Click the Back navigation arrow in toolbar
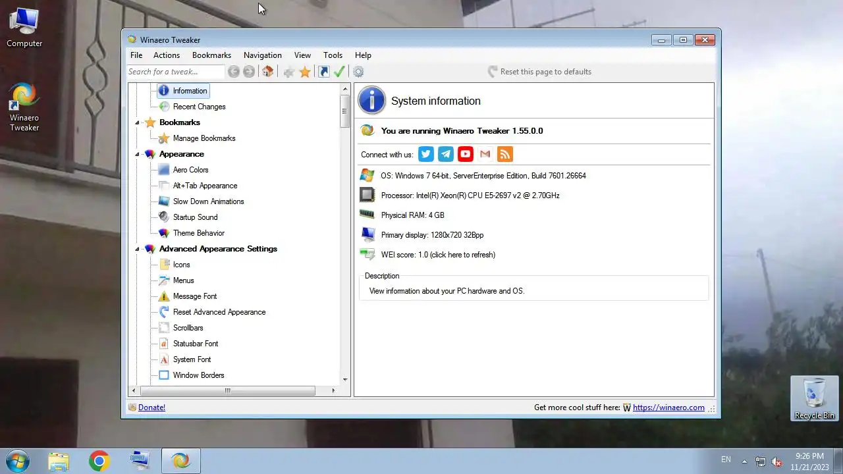This screenshot has height=474, width=843. pos(234,72)
